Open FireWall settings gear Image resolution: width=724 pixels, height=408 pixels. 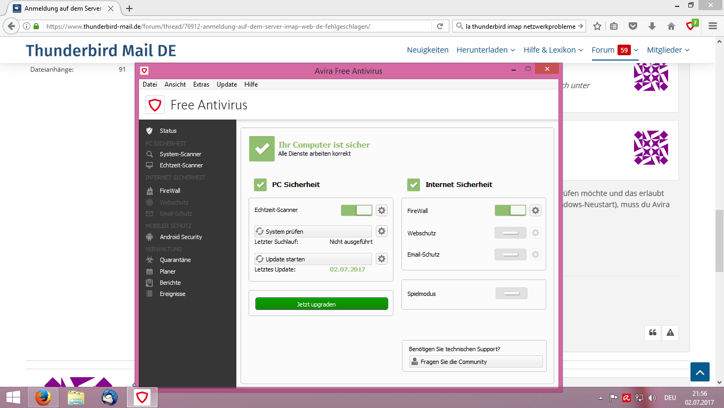(x=536, y=210)
